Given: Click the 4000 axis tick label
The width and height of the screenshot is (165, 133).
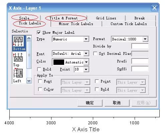Looking at the screenshot, I should coord(9,123).
